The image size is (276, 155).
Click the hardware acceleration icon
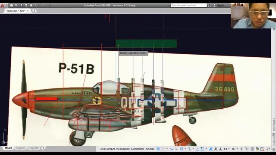252,149
